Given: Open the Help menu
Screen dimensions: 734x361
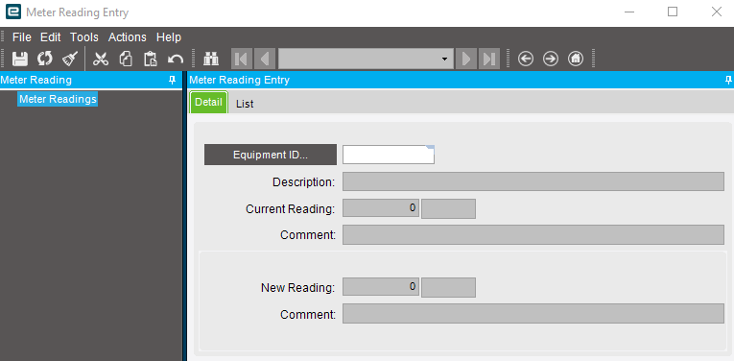Looking at the screenshot, I should click(169, 37).
